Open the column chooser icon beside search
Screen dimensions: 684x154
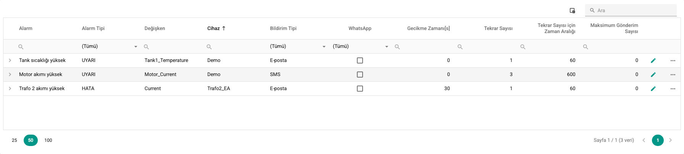click(572, 11)
